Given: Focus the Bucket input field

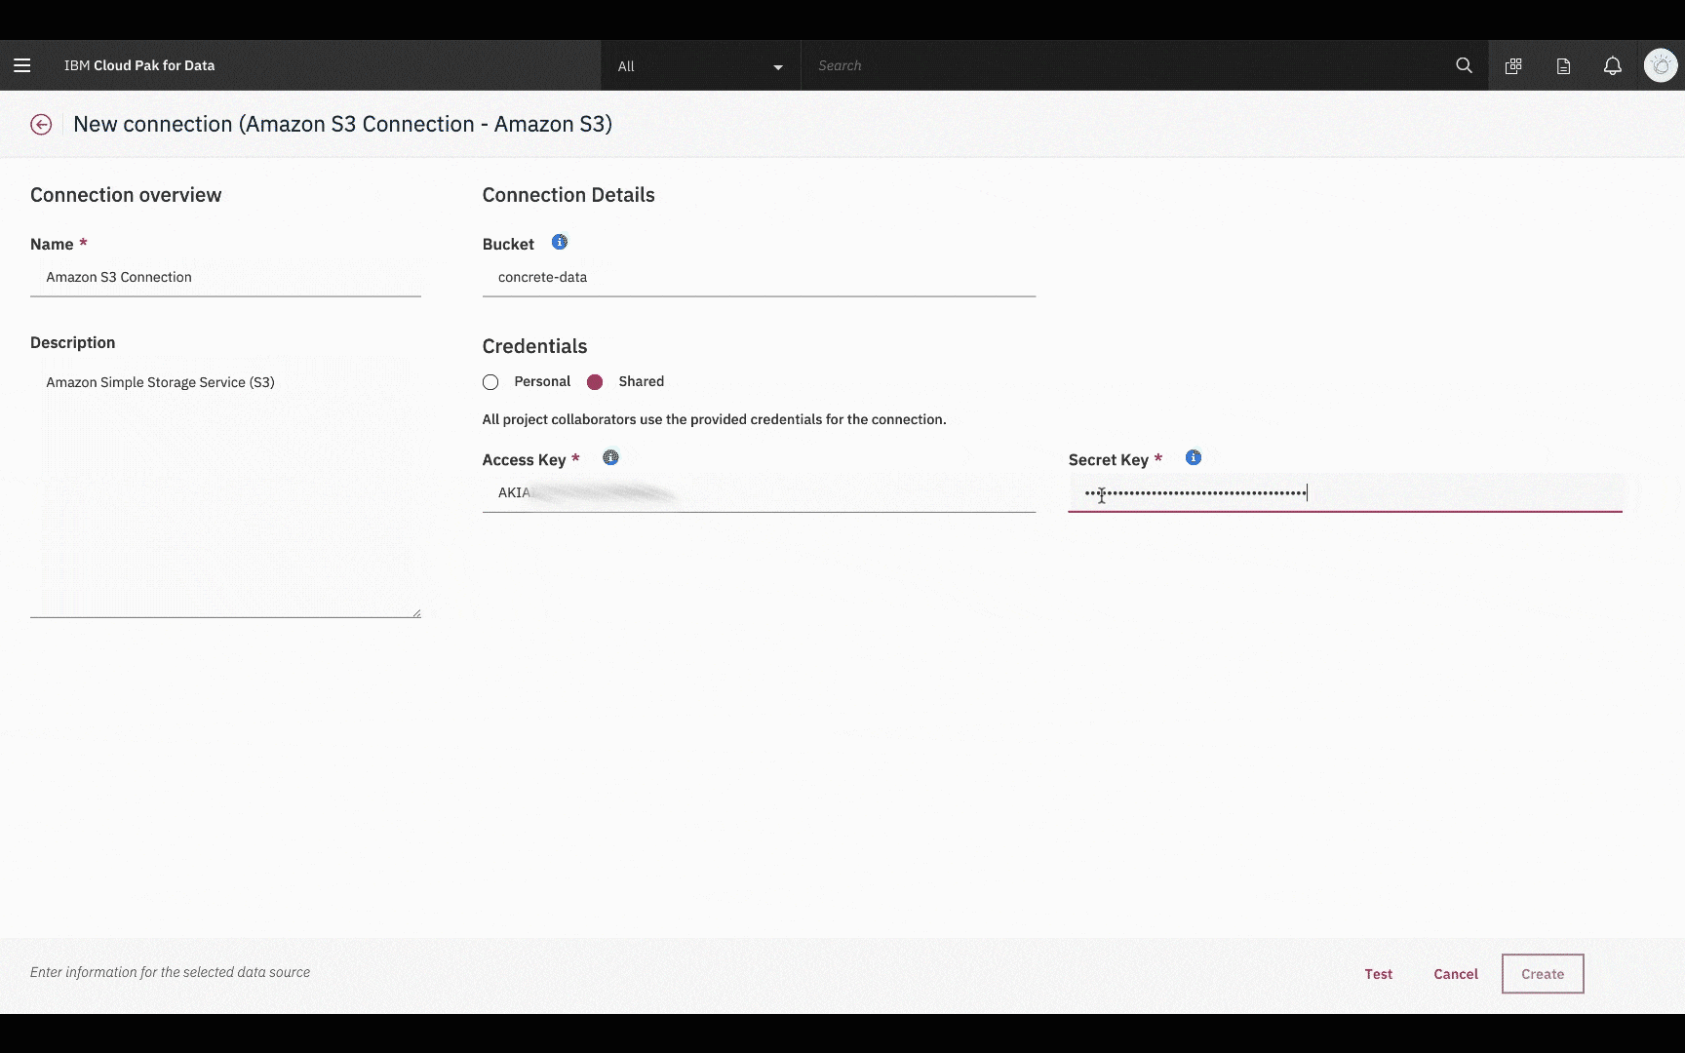Looking at the screenshot, I should 759,278.
